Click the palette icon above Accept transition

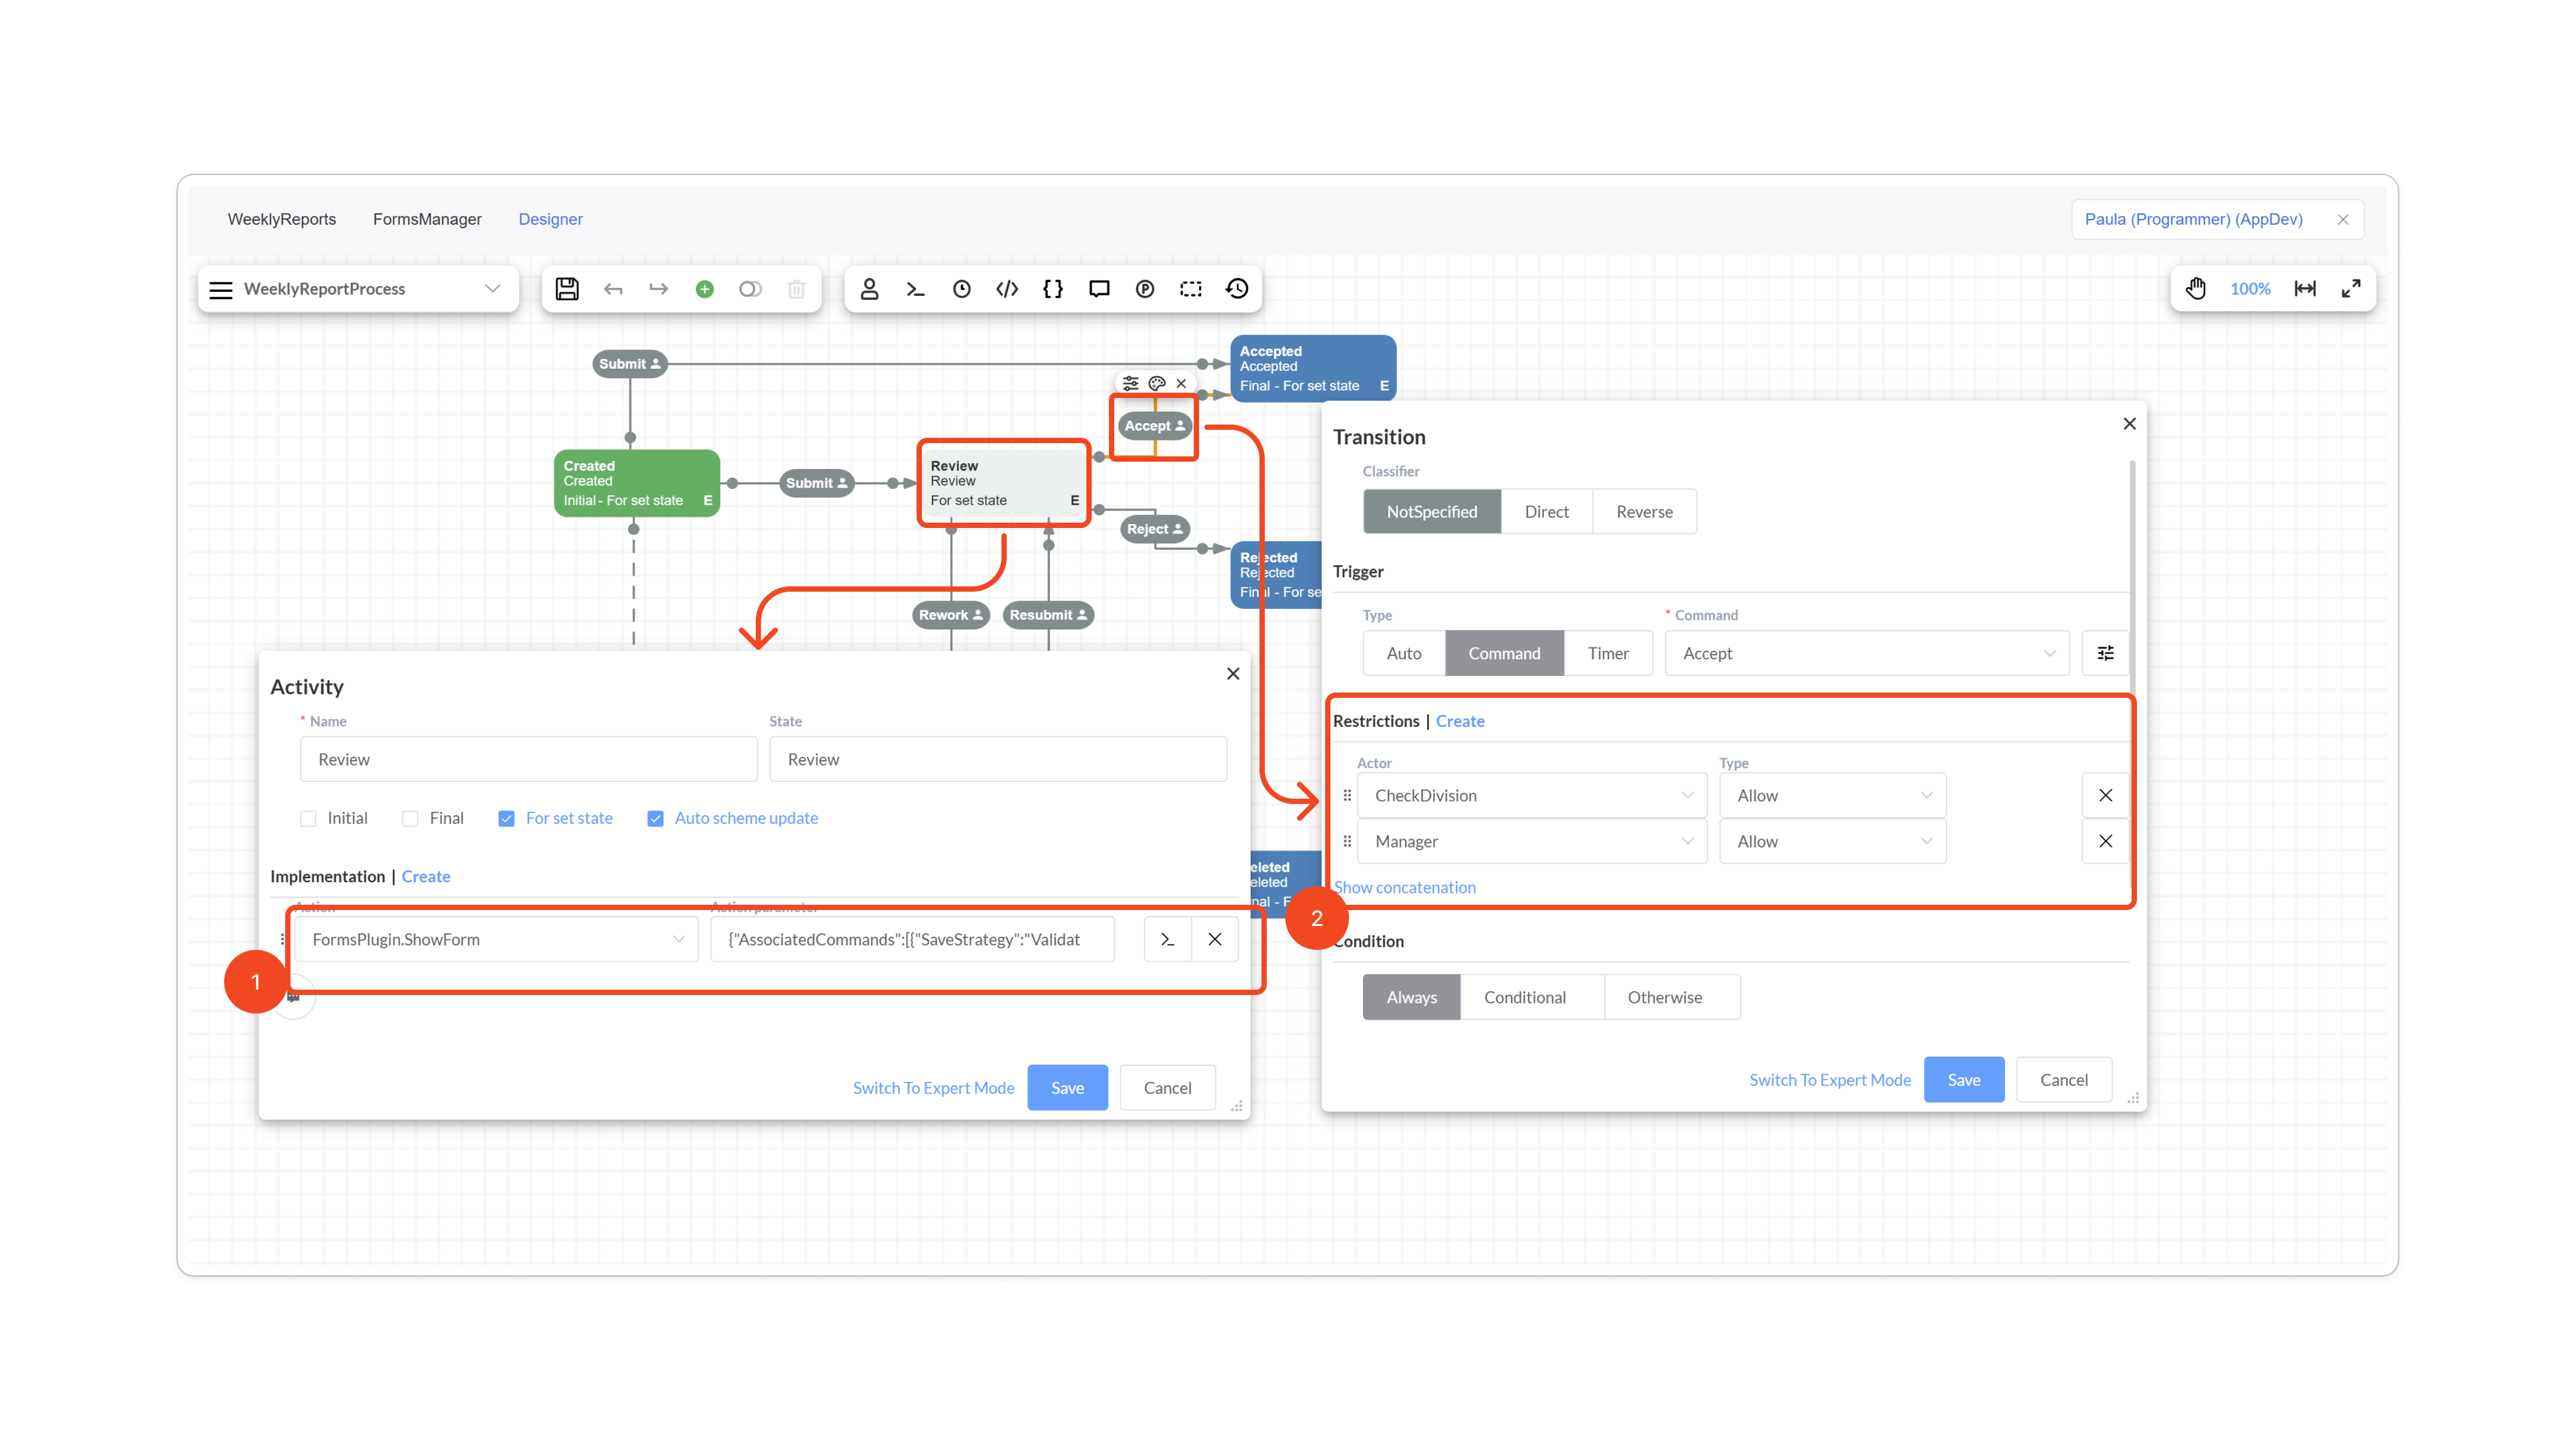tap(1156, 383)
